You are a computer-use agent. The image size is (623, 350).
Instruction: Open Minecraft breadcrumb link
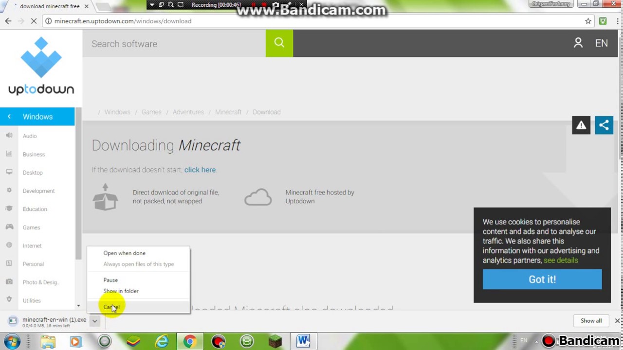click(228, 112)
